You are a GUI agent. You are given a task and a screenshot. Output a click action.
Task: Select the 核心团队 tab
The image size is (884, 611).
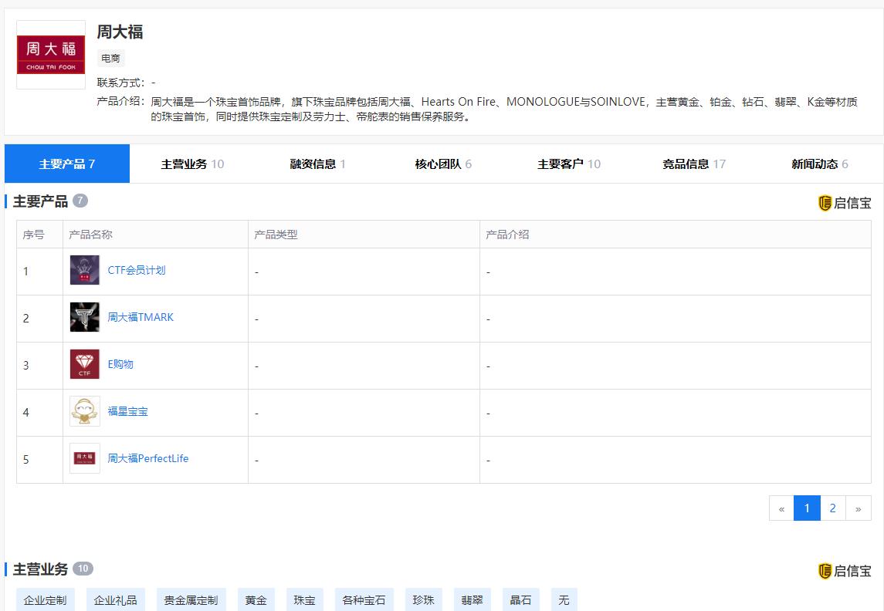point(439,163)
